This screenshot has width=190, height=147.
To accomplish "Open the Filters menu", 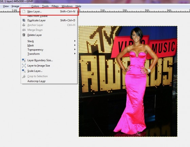I will [x=55, y=6].
